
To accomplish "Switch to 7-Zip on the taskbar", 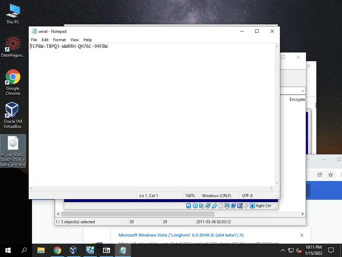I will pos(106,250).
